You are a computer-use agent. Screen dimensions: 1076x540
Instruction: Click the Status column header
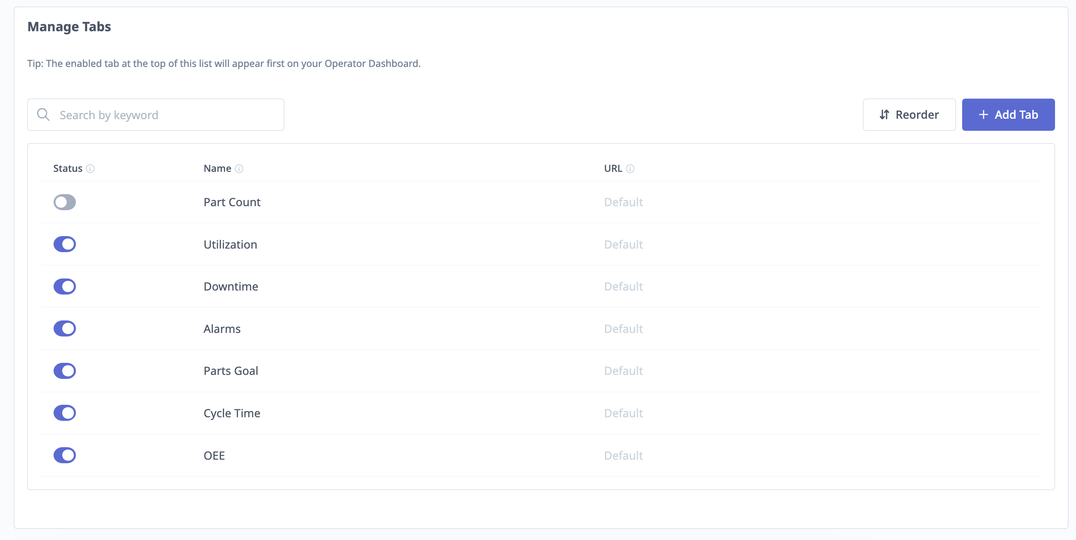[x=68, y=169]
